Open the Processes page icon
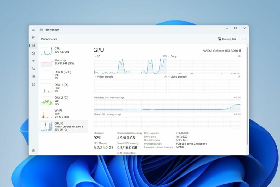Screen dimensions: 280x187 coord(33,37)
